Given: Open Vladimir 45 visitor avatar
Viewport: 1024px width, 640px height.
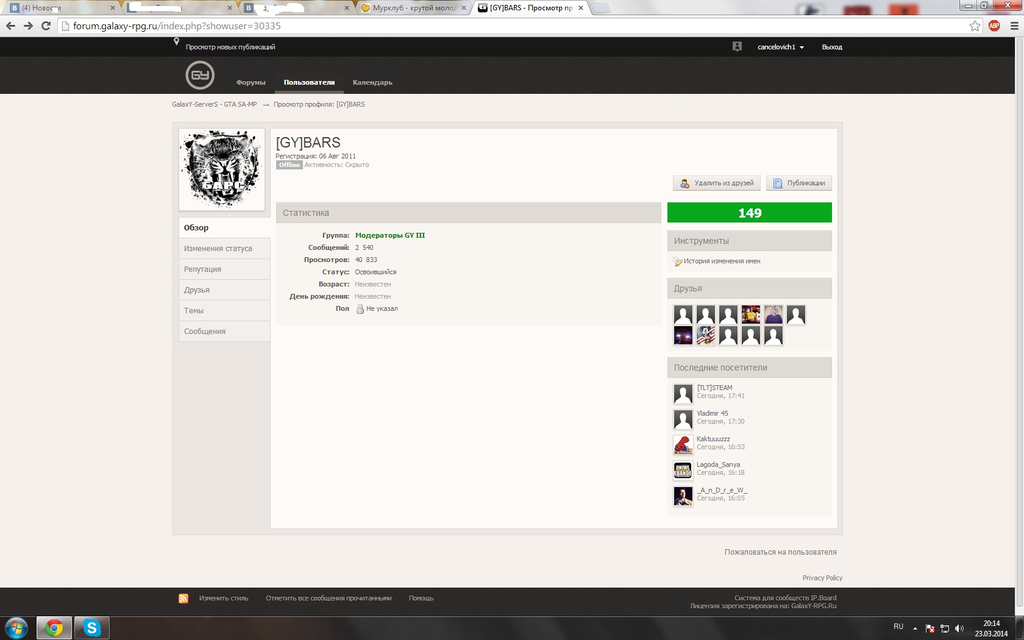Looking at the screenshot, I should point(683,419).
